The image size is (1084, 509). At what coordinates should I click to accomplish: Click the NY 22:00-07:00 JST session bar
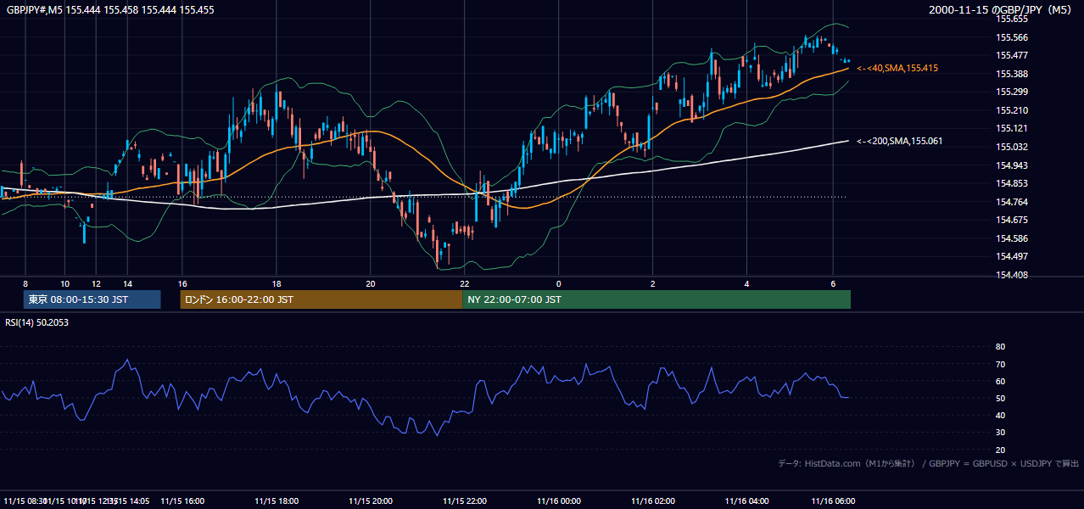pyautogui.click(x=657, y=299)
